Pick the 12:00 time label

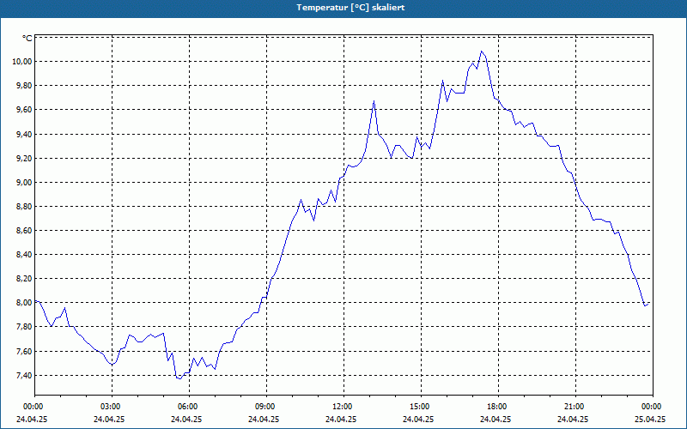click(343, 406)
